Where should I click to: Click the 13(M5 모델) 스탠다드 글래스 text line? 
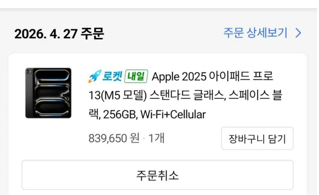(157, 95)
